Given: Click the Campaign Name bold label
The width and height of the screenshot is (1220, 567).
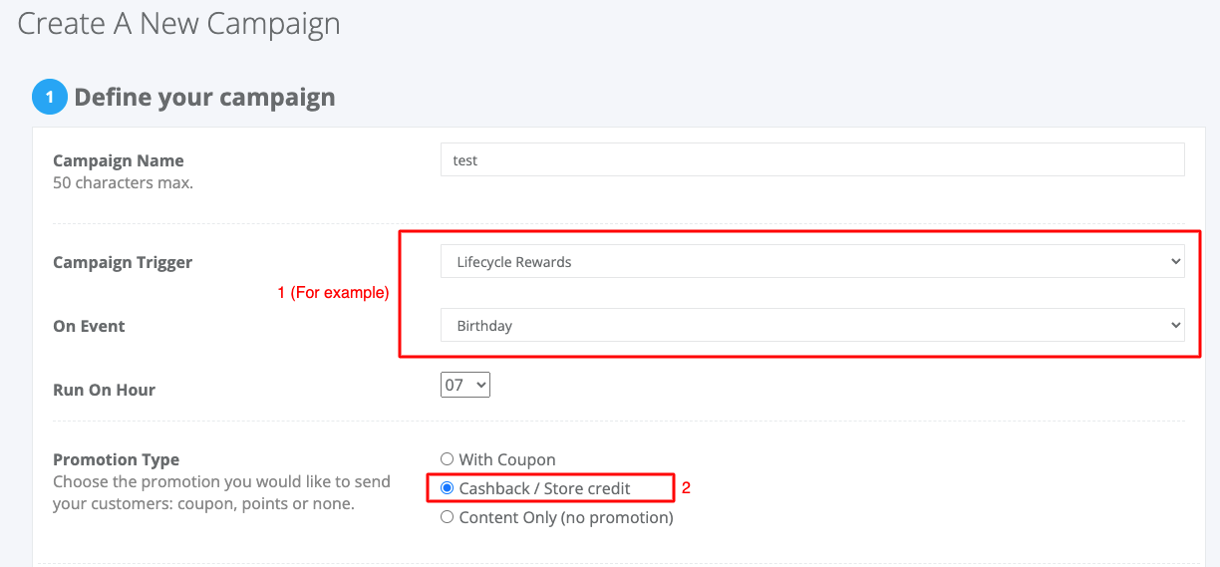Looking at the screenshot, I should coord(119,160).
